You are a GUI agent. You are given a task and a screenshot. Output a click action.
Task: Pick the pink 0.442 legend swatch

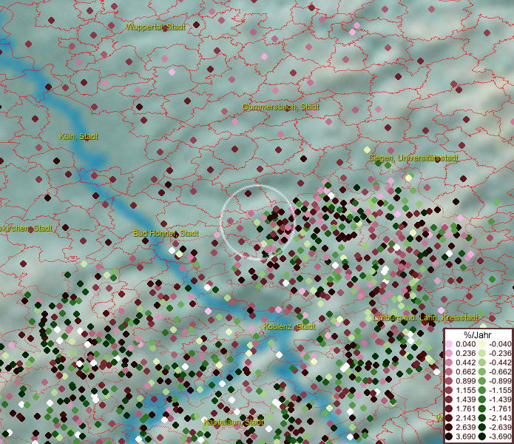click(449, 363)
